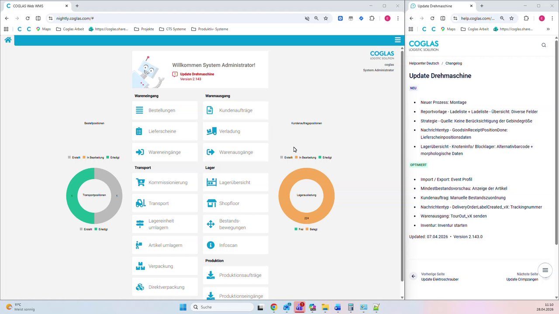Click the WMS page vertical scrollbar
This screenshot has height=314, width=559.
coord(402,166)
